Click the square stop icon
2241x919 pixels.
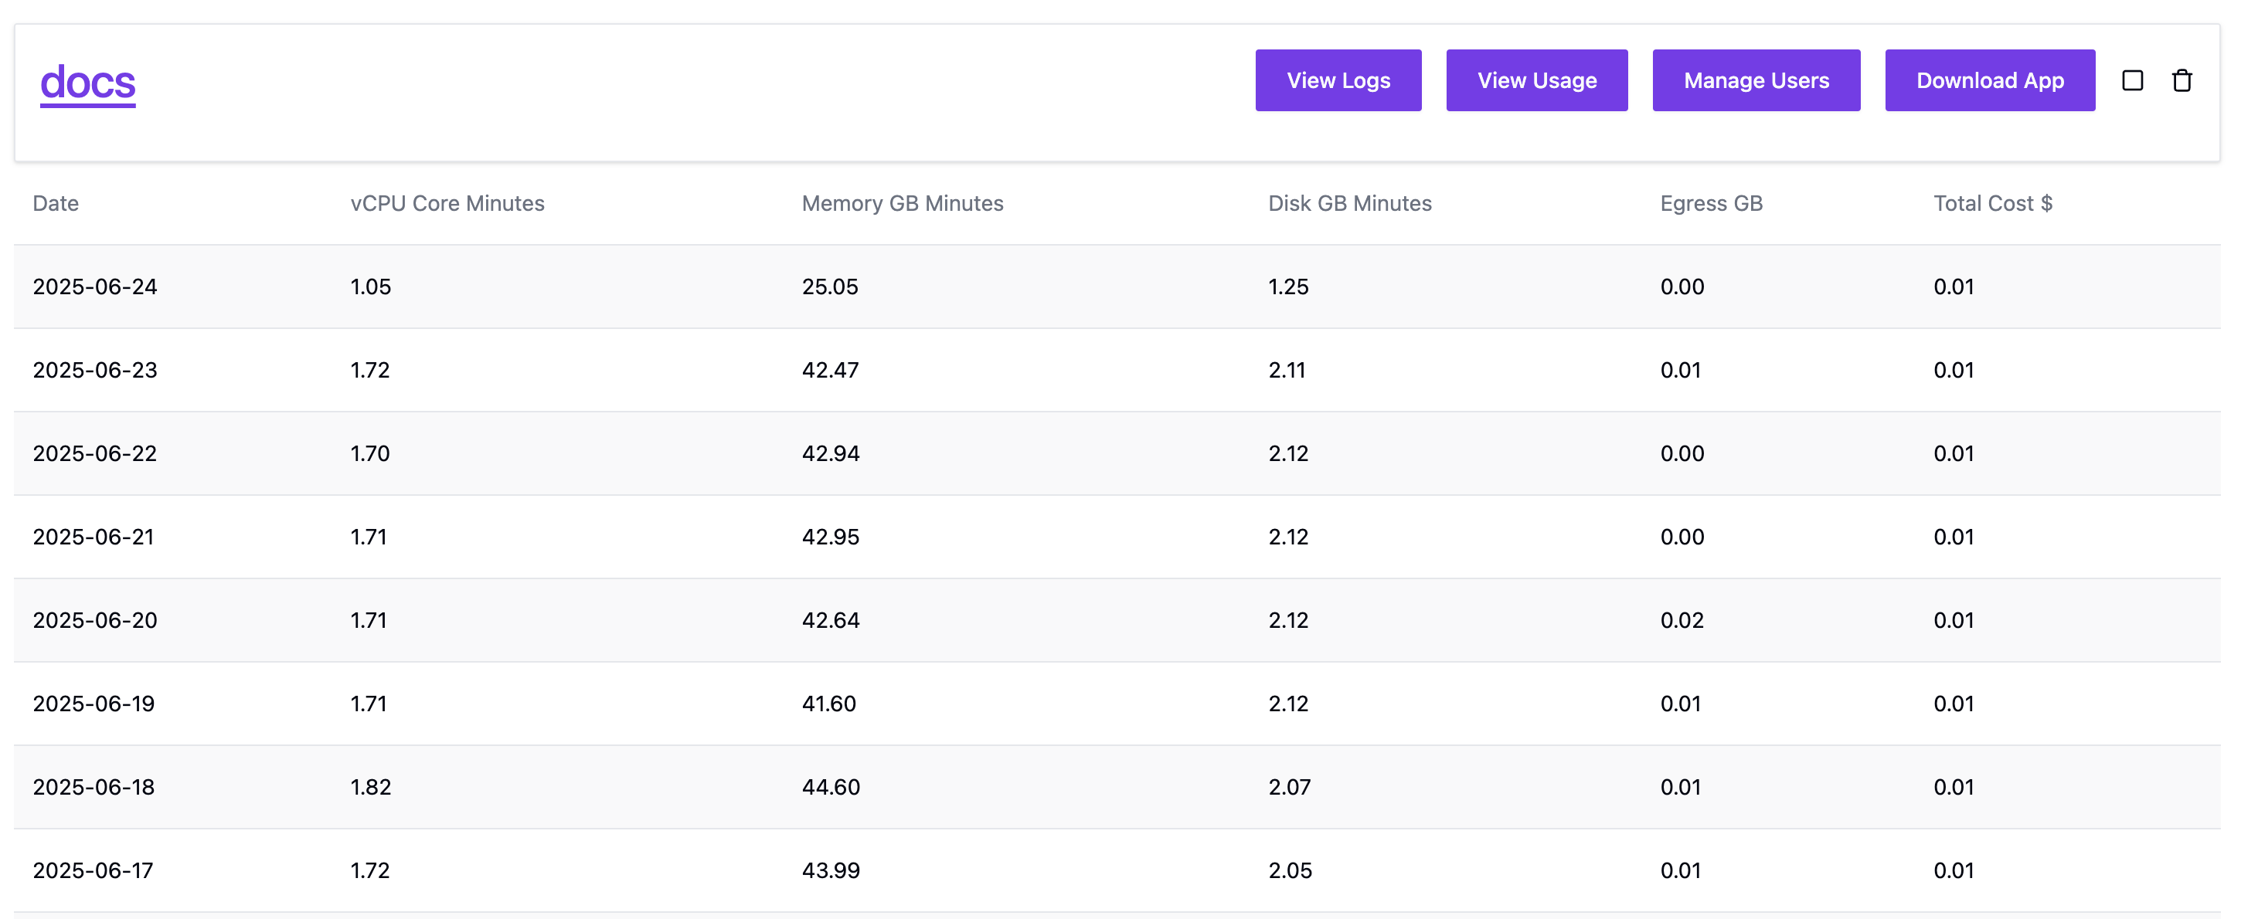[2131, 81]
